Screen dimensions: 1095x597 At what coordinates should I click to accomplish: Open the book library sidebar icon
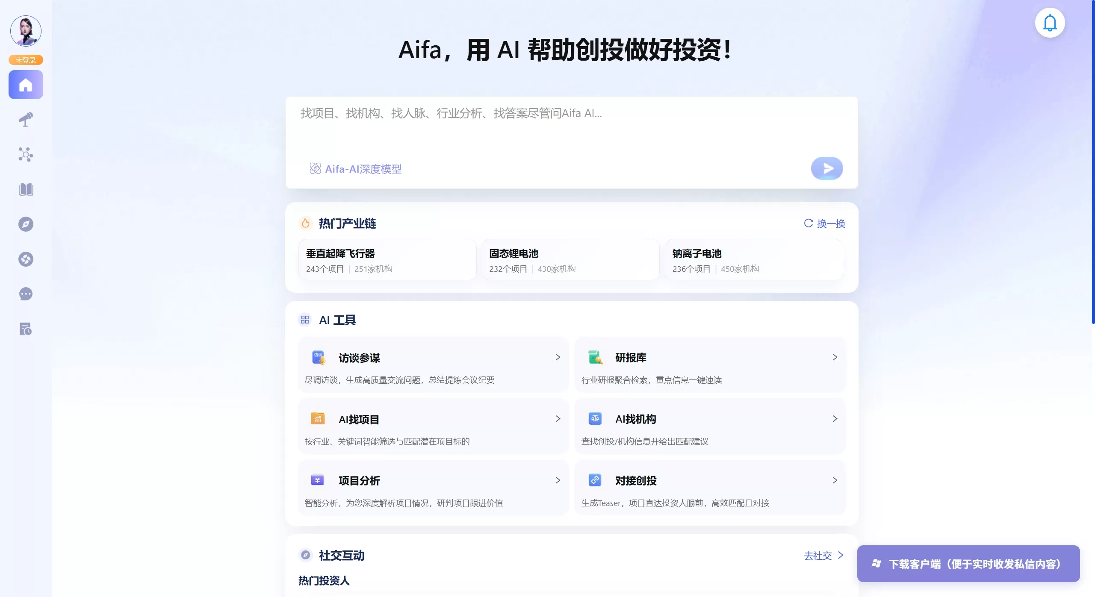pyautogui.click(x=26, y=189)
